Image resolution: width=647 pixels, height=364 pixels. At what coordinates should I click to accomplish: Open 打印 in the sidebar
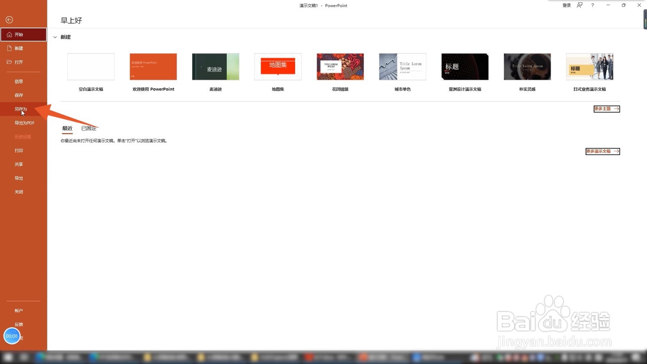pyautogui.click(x=23, y=150)
